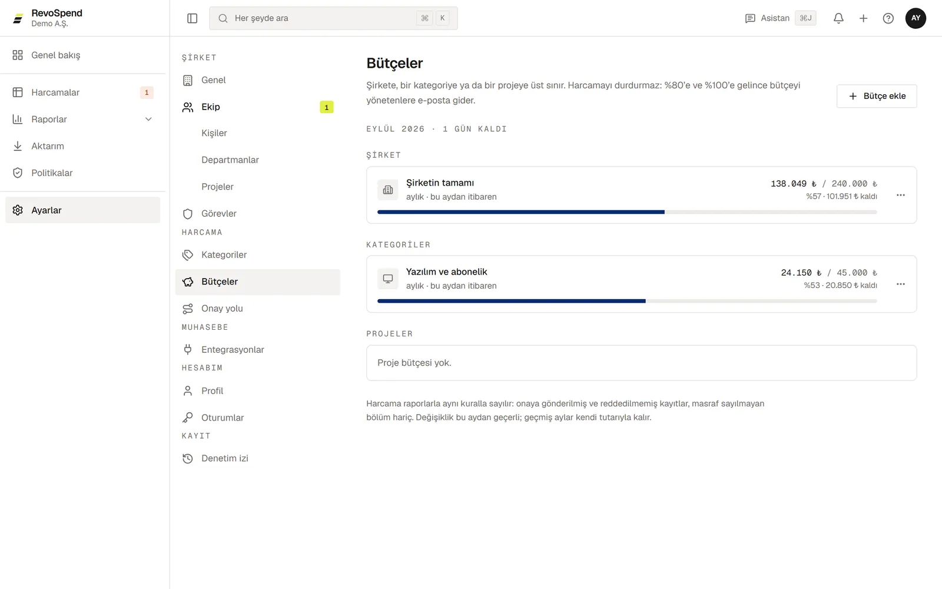The width and height of the screenshot is (942, 589).
Task: Go to Harcamalar section
Action: (x=82, y=92)
